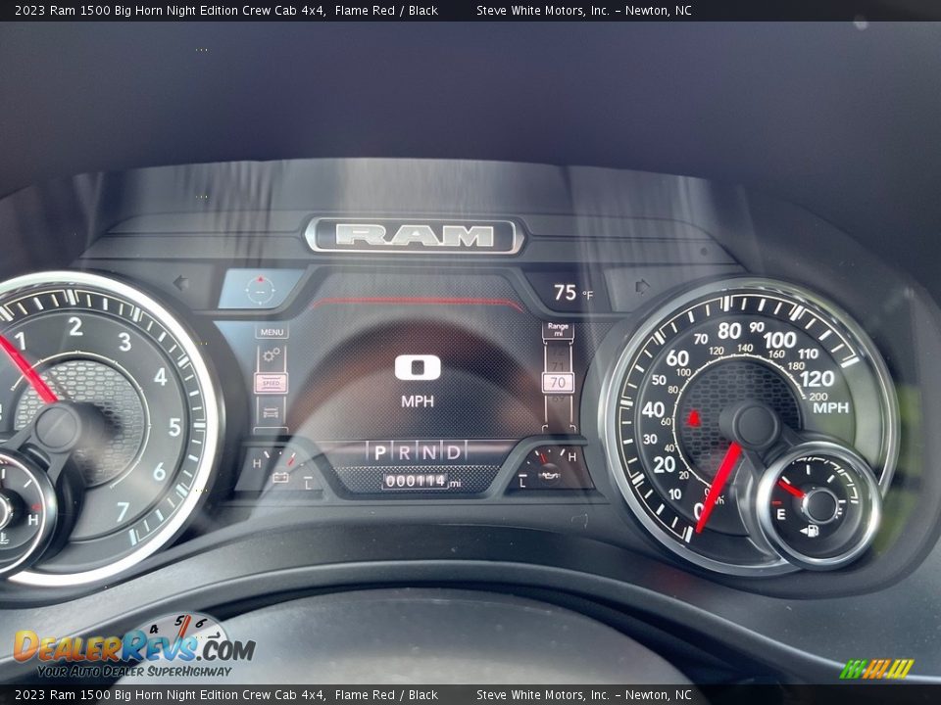This screenshot has height=705, width=941.
Task: Click the 3 mark on the tachometer
Action: pos(124,342)
